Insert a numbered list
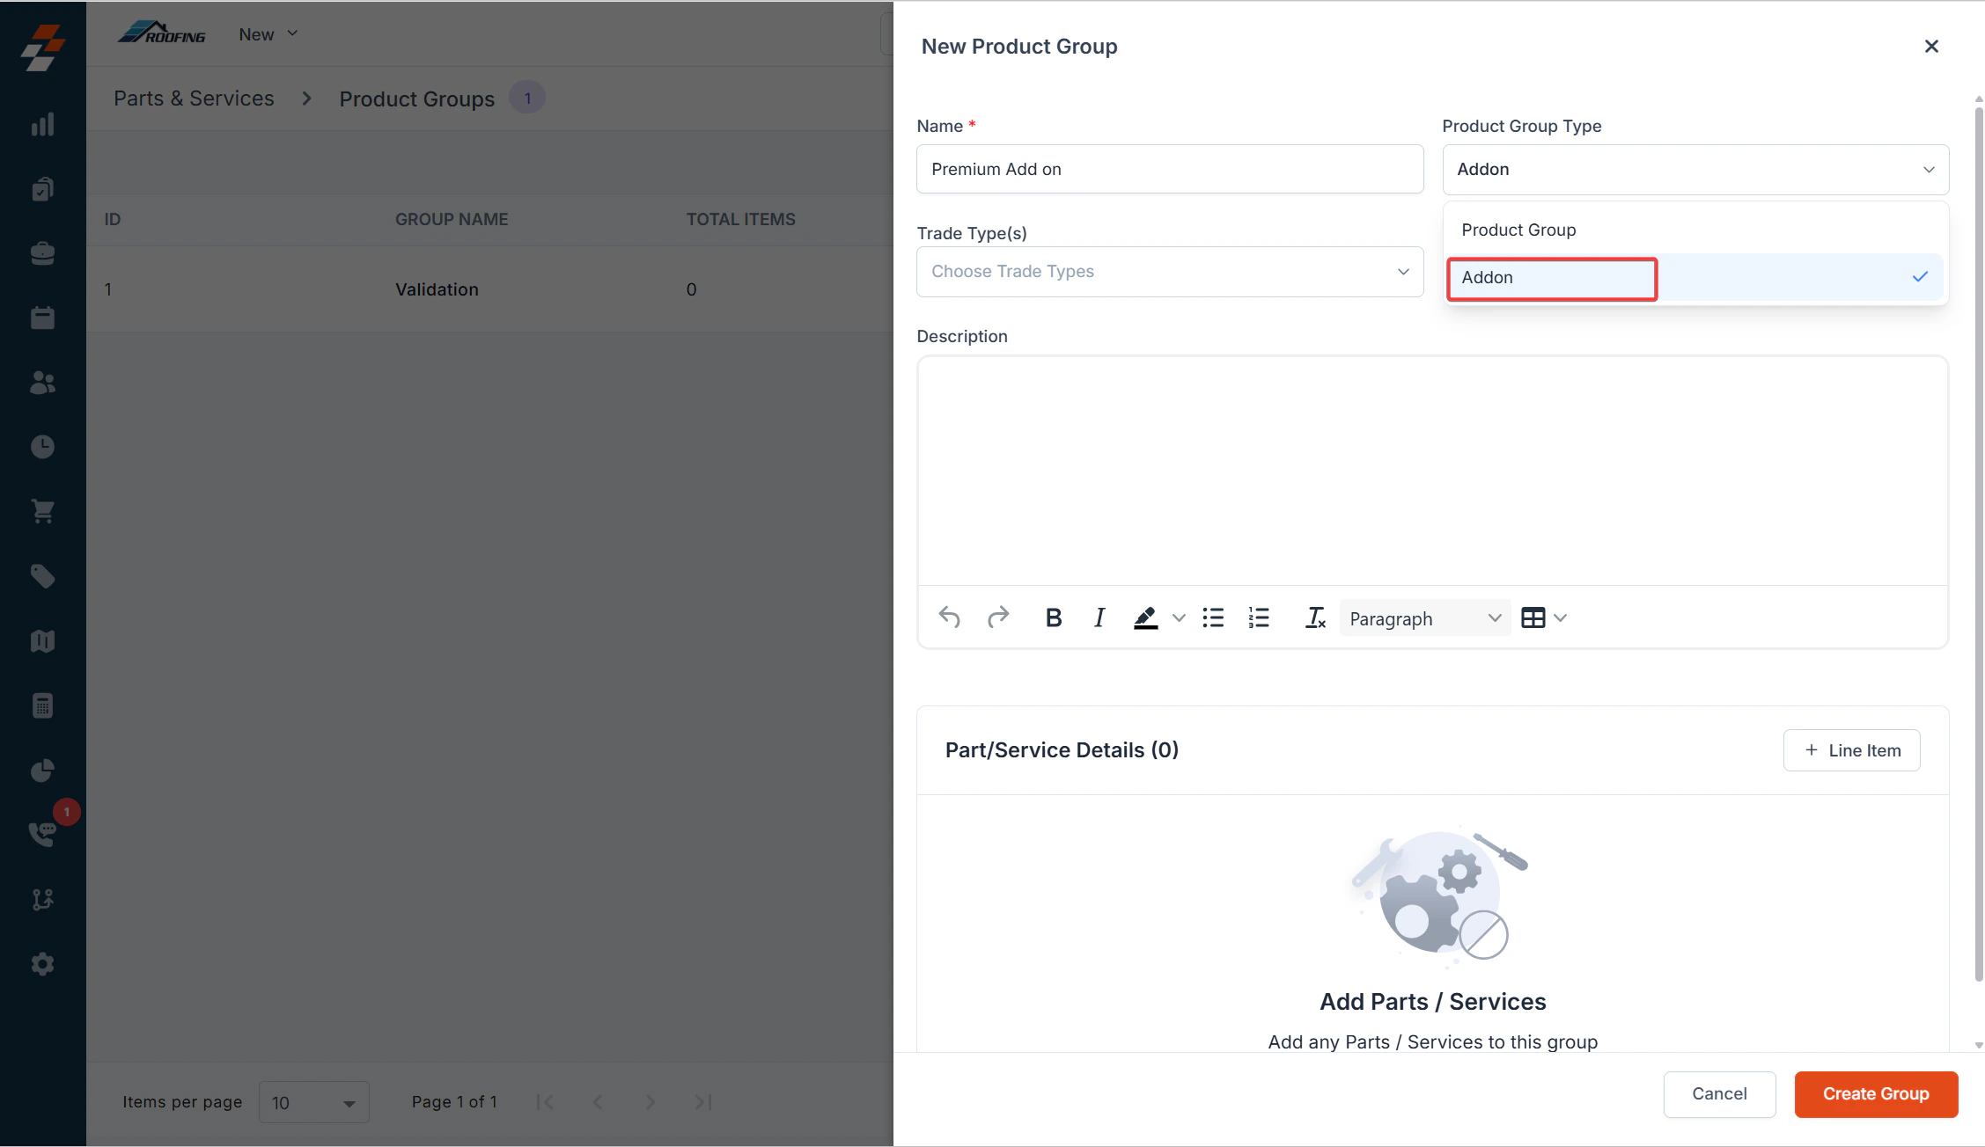Image resolution: width=1985 pixels, height=1147 pixels. 1259,618
